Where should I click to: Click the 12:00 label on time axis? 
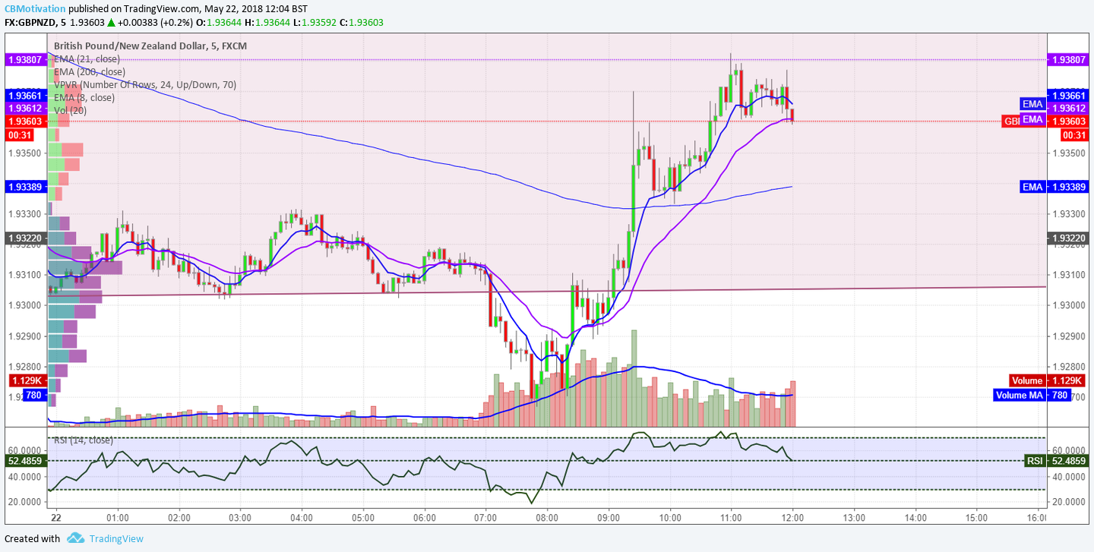click(x=792, y=518)
